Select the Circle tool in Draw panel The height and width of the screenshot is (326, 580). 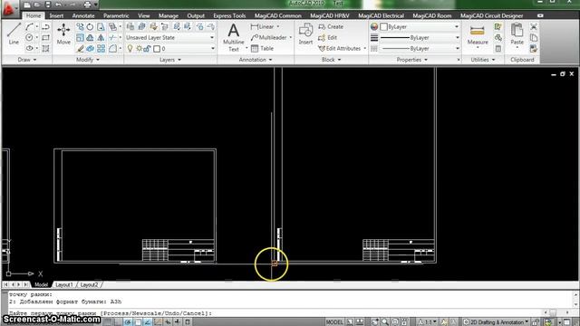click(29, 38)
